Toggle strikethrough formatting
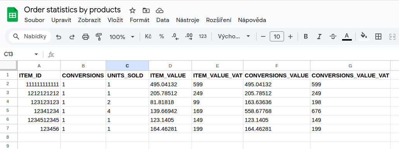This screenshot has width=399, height=149. click(x=333, y=37)
